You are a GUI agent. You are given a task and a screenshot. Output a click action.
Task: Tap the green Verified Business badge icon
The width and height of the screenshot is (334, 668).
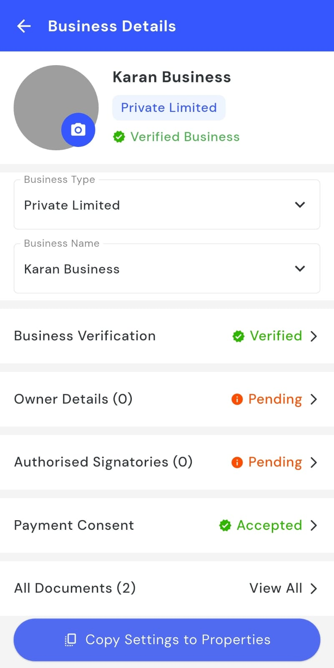tap(119, 137)
